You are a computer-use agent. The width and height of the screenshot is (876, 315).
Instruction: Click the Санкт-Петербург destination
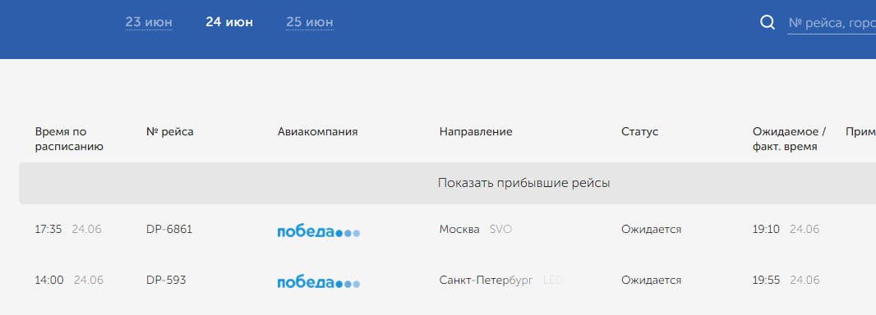pos(486,280)
